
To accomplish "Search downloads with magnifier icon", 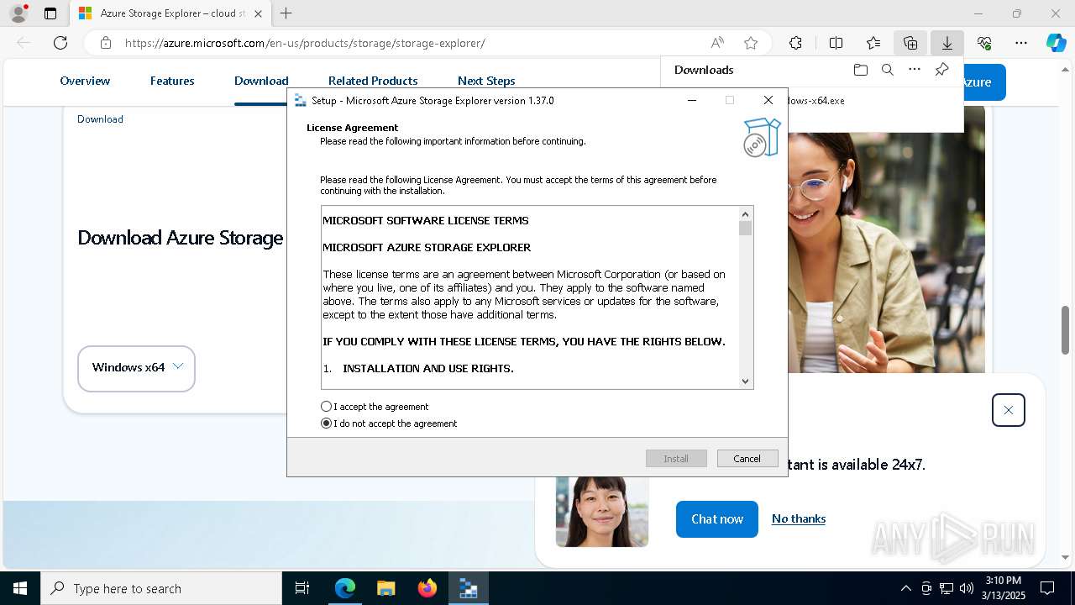I will coord(887,70).
